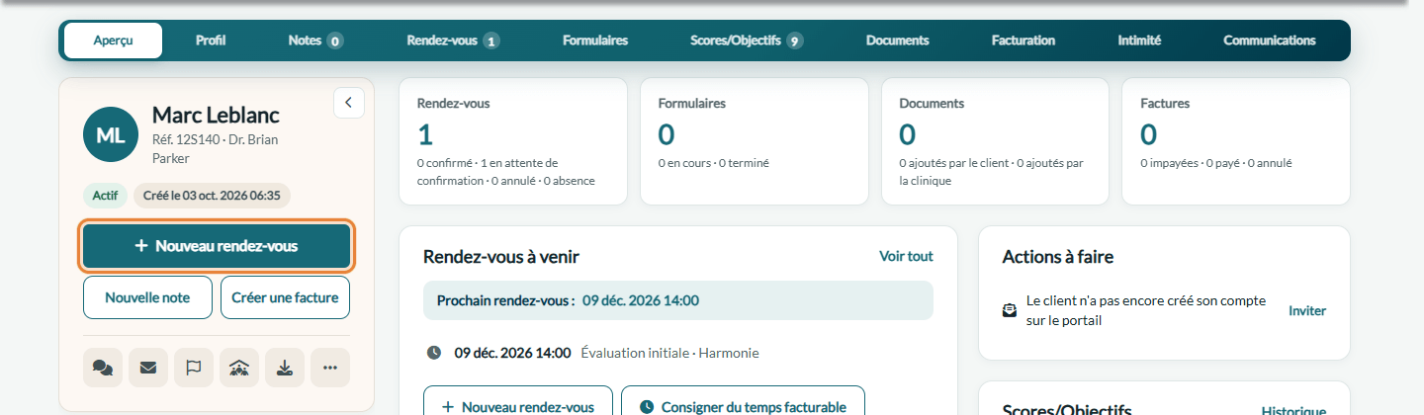
Task: Click 'Réf. 12S140 · Dr. Brian Parker' text
Action: [215, 148]
